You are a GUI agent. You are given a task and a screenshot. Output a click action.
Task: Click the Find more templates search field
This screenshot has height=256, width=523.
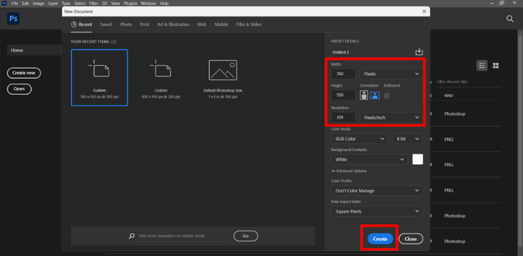(184, 236)
